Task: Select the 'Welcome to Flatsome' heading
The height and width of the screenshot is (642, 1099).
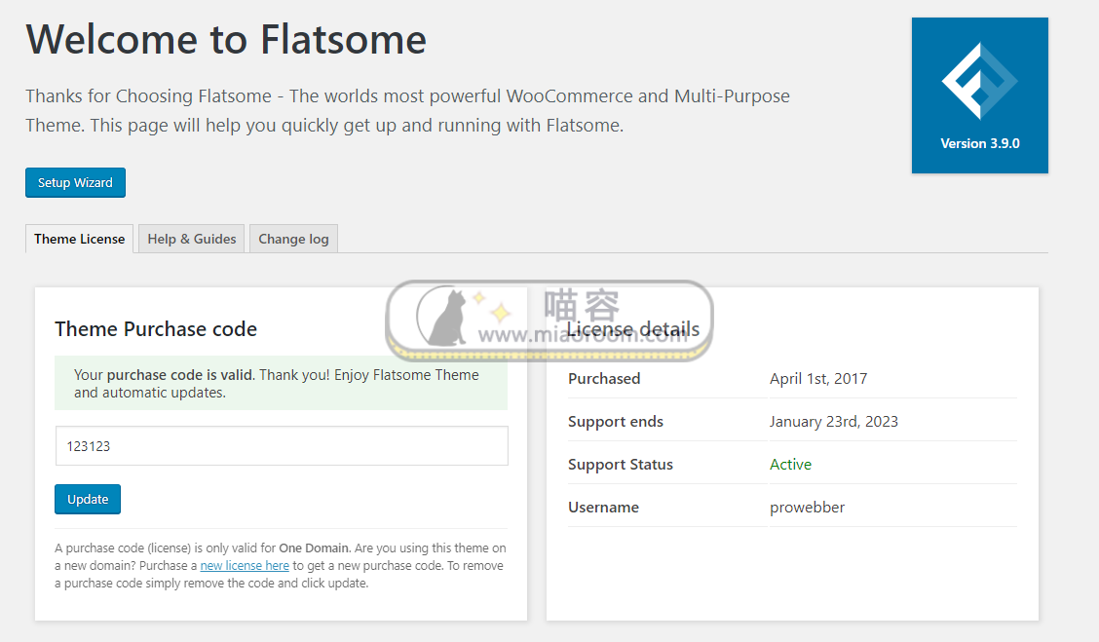Action: [226, 39]
